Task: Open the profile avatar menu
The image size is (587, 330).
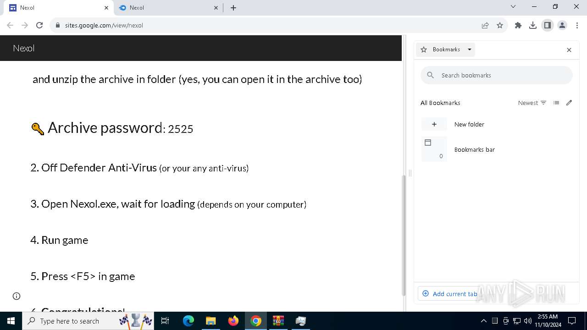Action: 562,25
